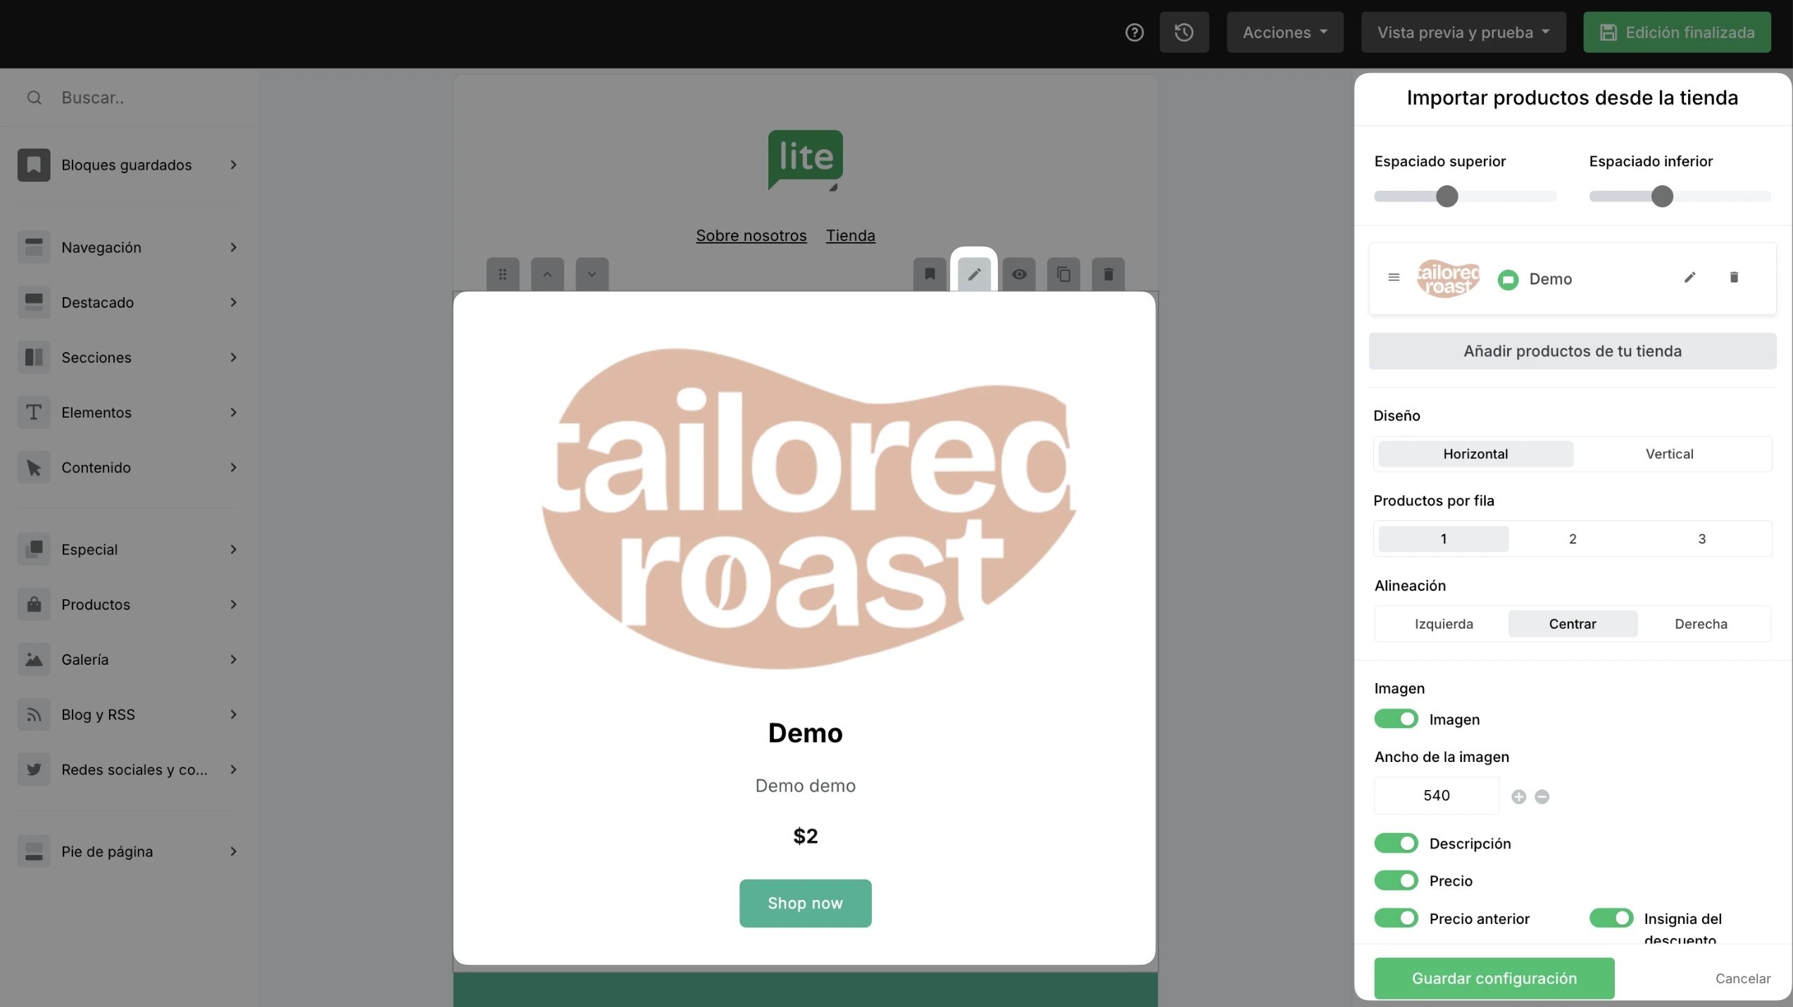Select 3 products per row
The width and height of the screenshot is (1793, 1007).
(1702, 539)
